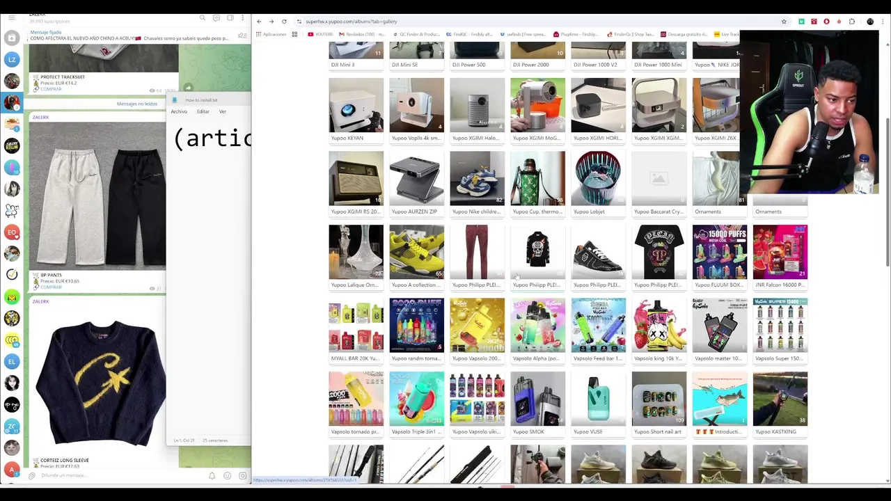The image size is (891, 501).
Task: Reload the Yupoo page
Action: (x=284, y=22)
